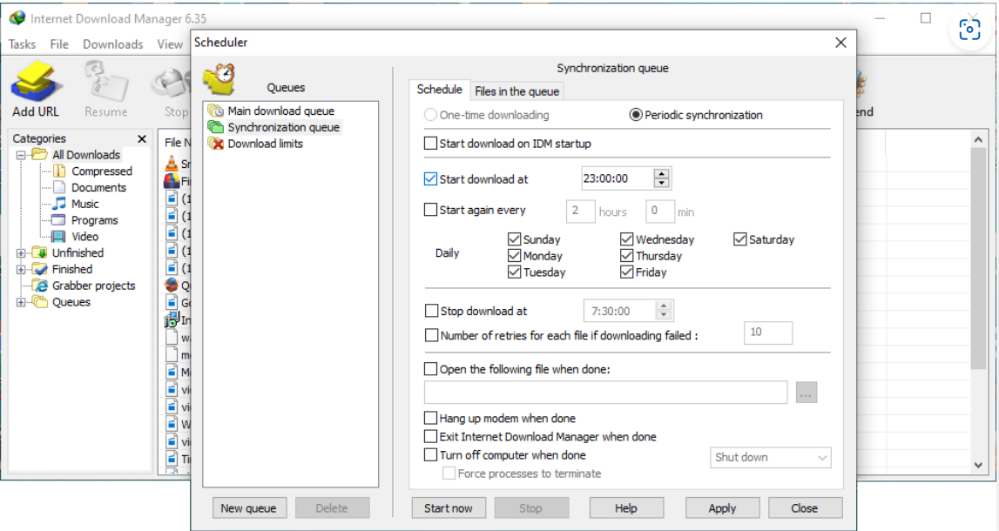Click the Apply button
Image resolution: width=999 pixels, height=531 pixels.
(722, 508)
